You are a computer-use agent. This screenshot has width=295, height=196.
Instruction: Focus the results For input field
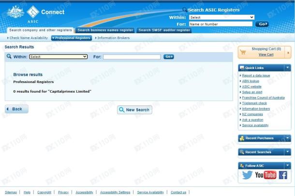pyautogui.click(x=132, y=56)
